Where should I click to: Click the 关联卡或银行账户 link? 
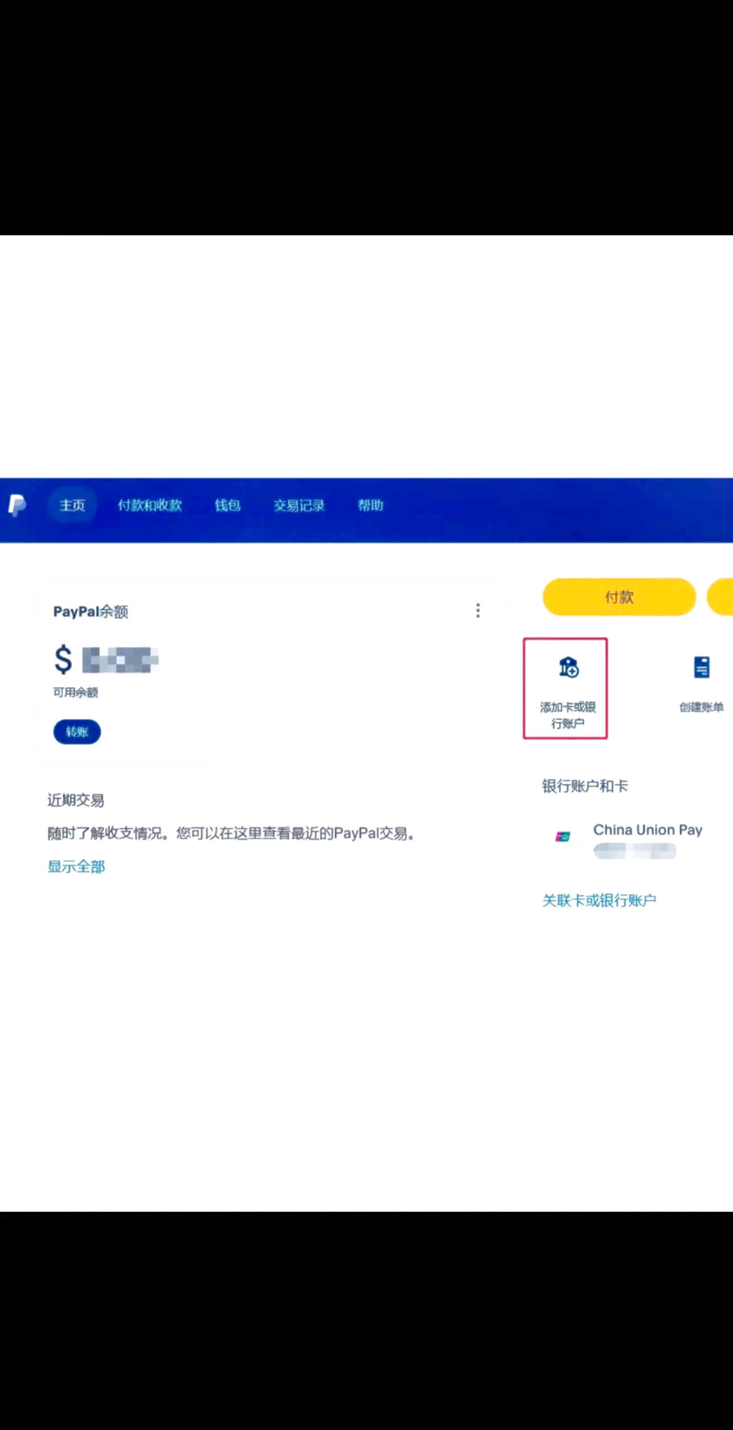pos(599,900)
